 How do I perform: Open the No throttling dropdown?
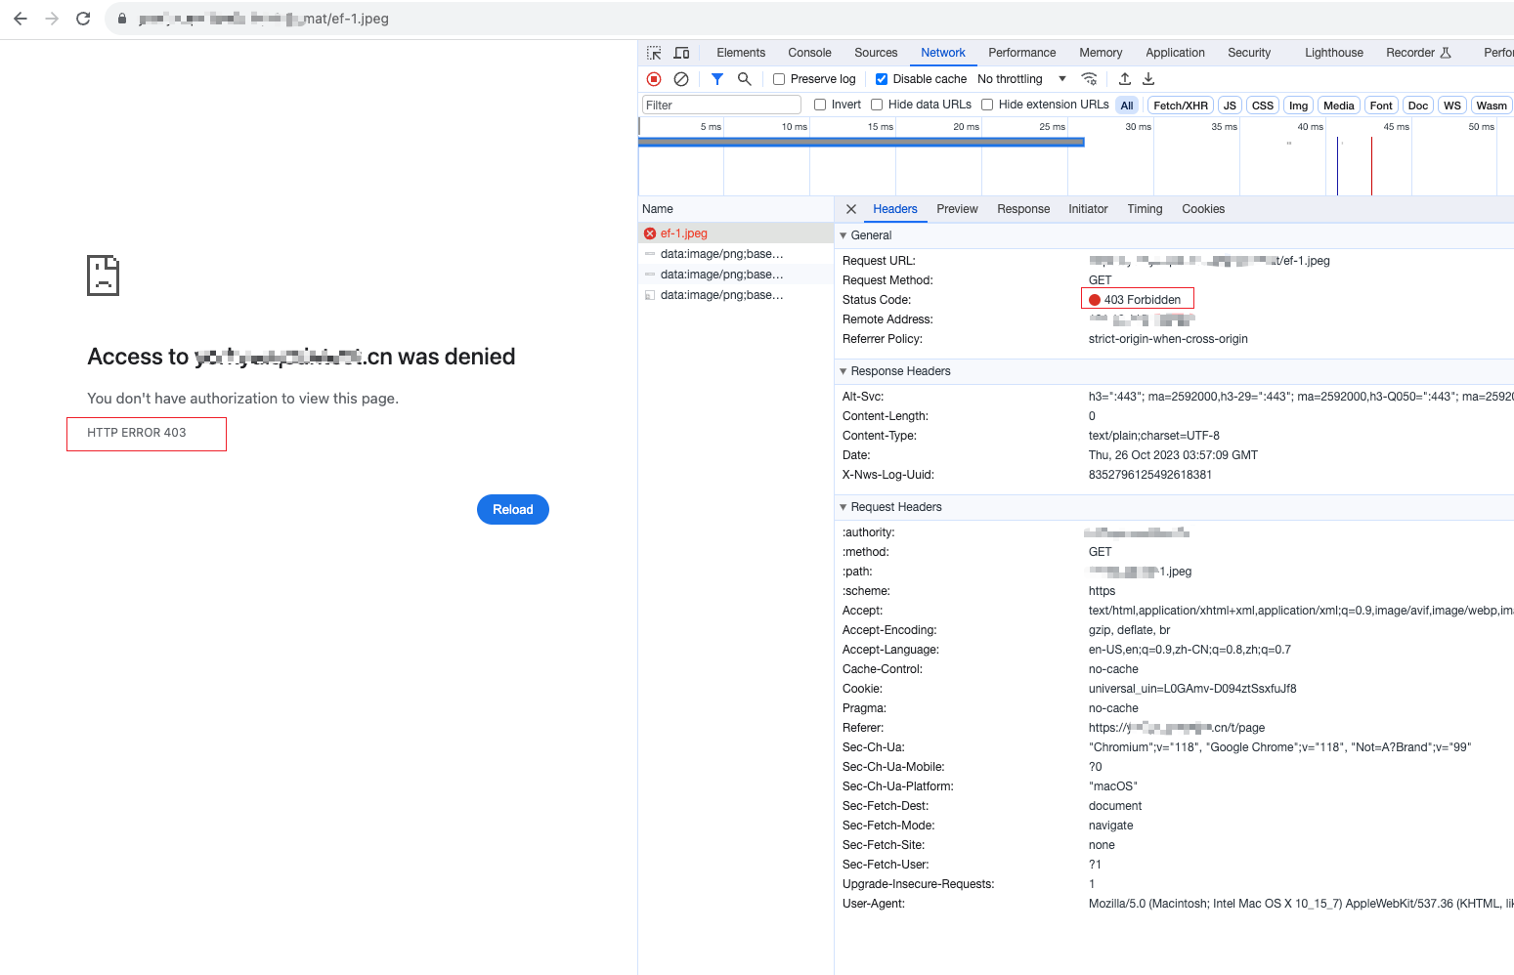(x=1021, y=79)
